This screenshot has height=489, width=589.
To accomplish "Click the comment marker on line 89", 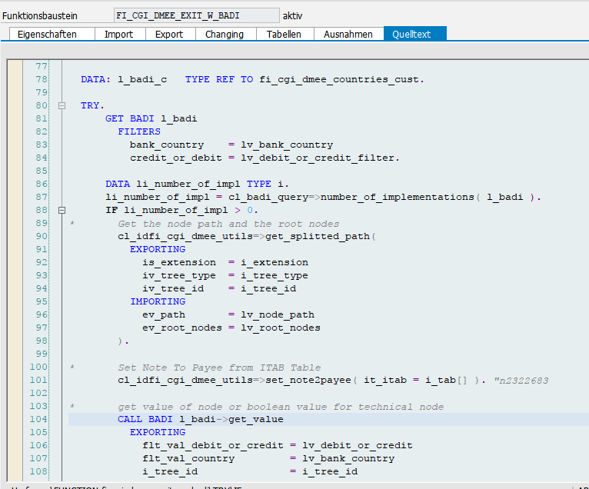I will tap(72, 224).
